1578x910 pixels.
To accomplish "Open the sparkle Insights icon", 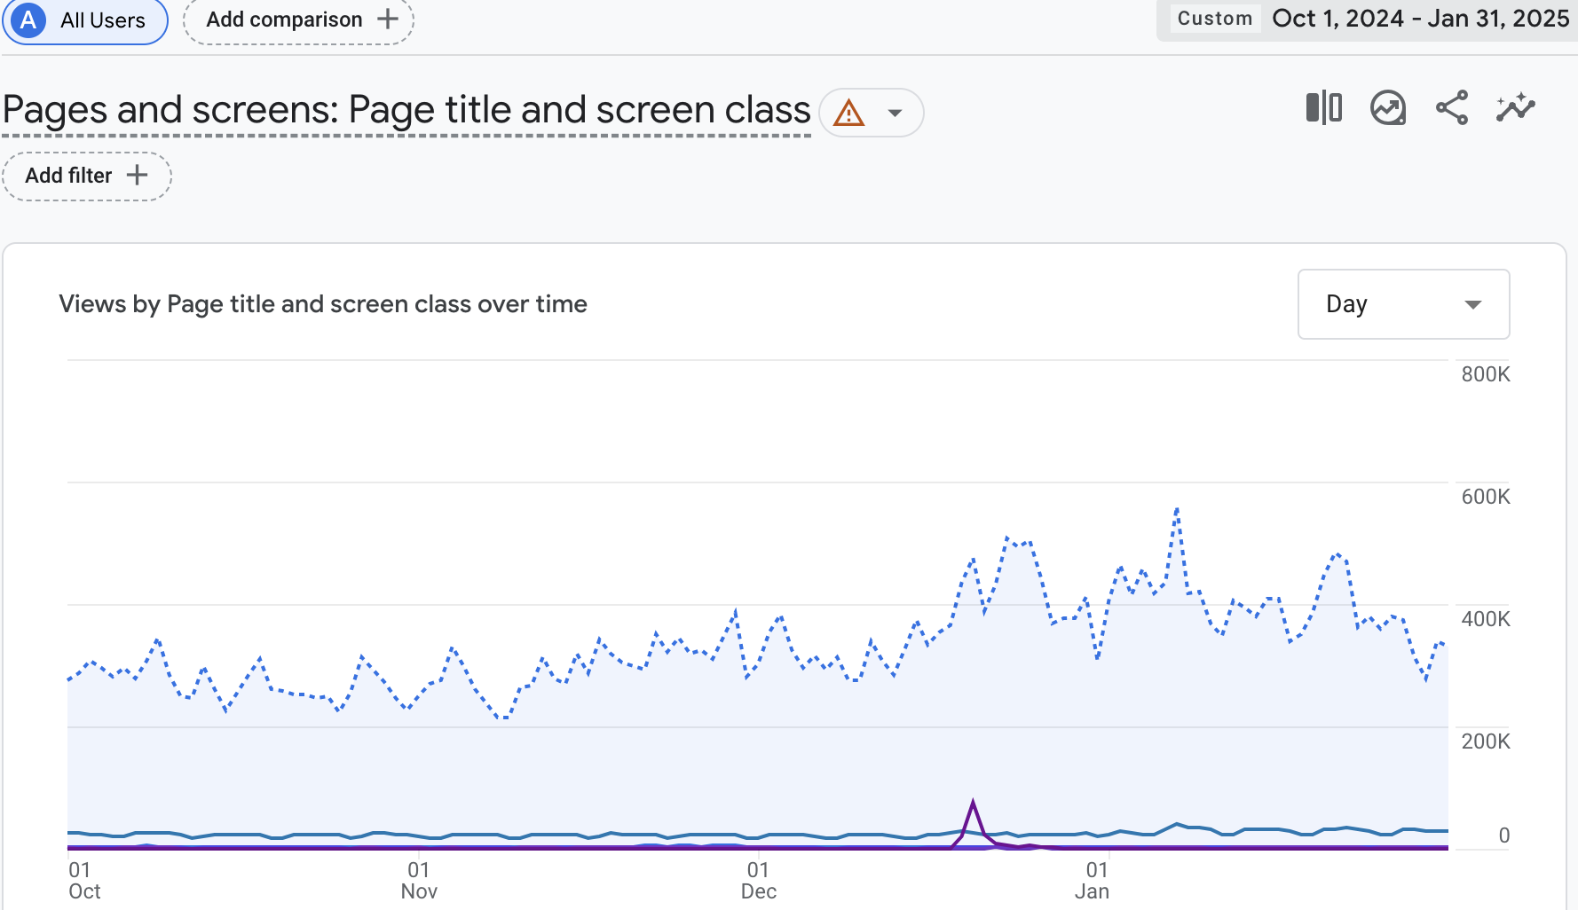I will pyautogui.click(x=1516, y=108).
